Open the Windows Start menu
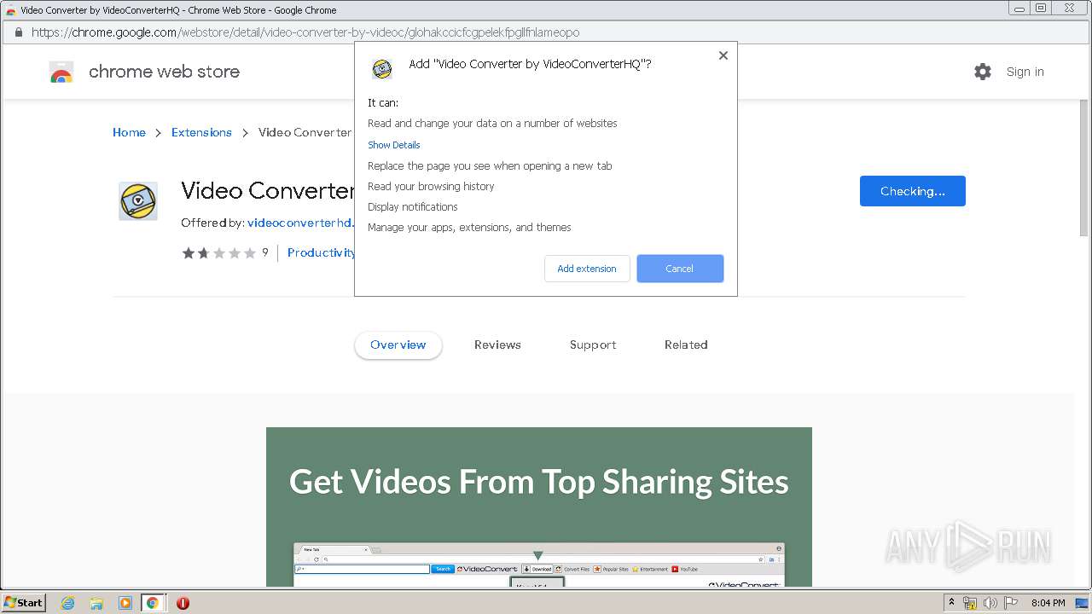1092x614 pixels. [24, 602]
